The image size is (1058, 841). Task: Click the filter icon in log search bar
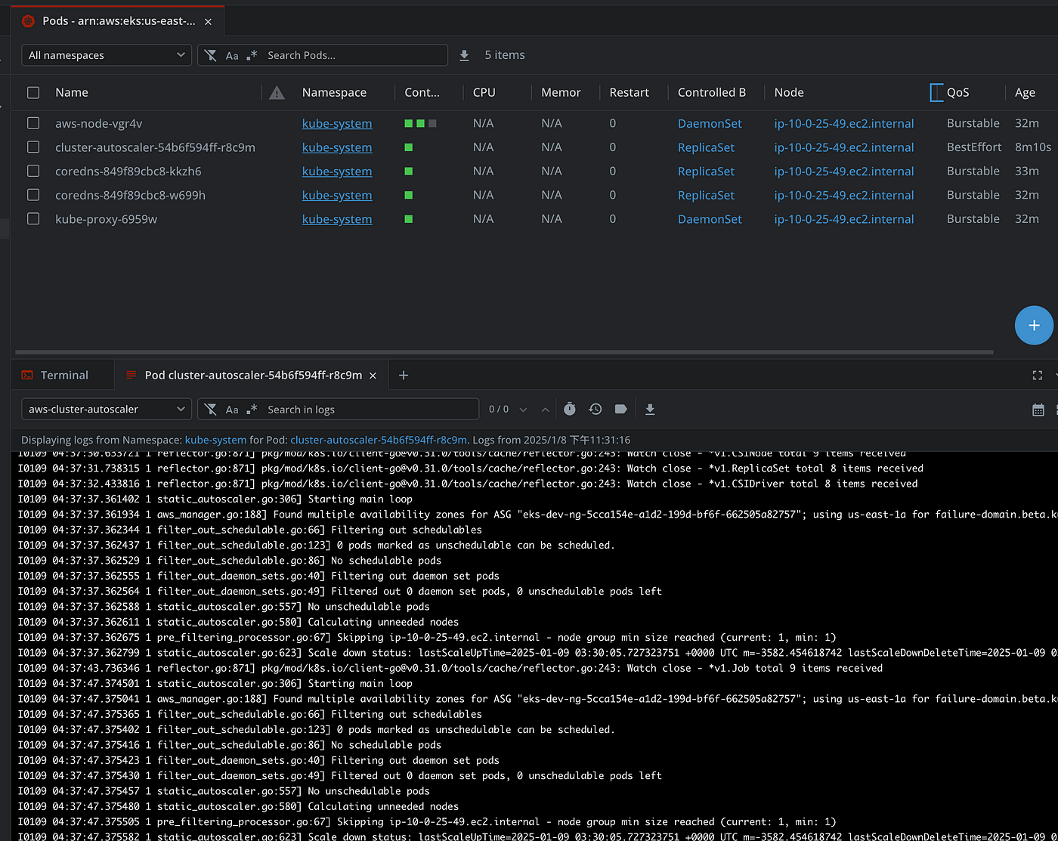pos(211,410)
